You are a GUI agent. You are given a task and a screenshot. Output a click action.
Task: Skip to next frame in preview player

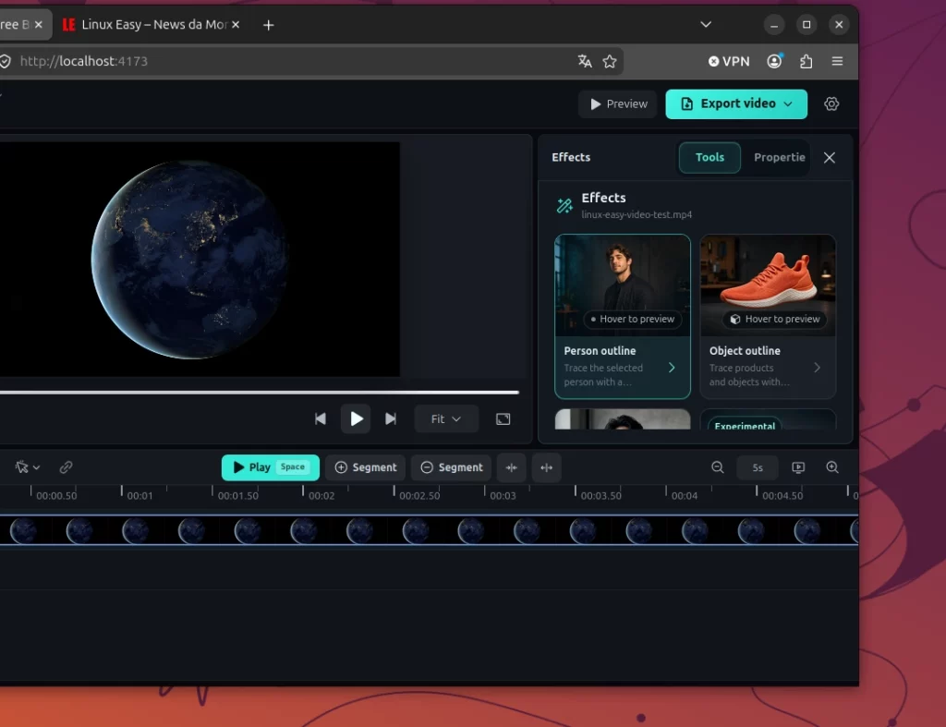click(x=391, y=418)
